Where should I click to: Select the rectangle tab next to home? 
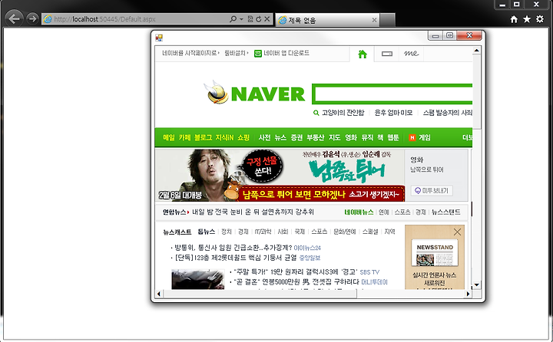387,54
